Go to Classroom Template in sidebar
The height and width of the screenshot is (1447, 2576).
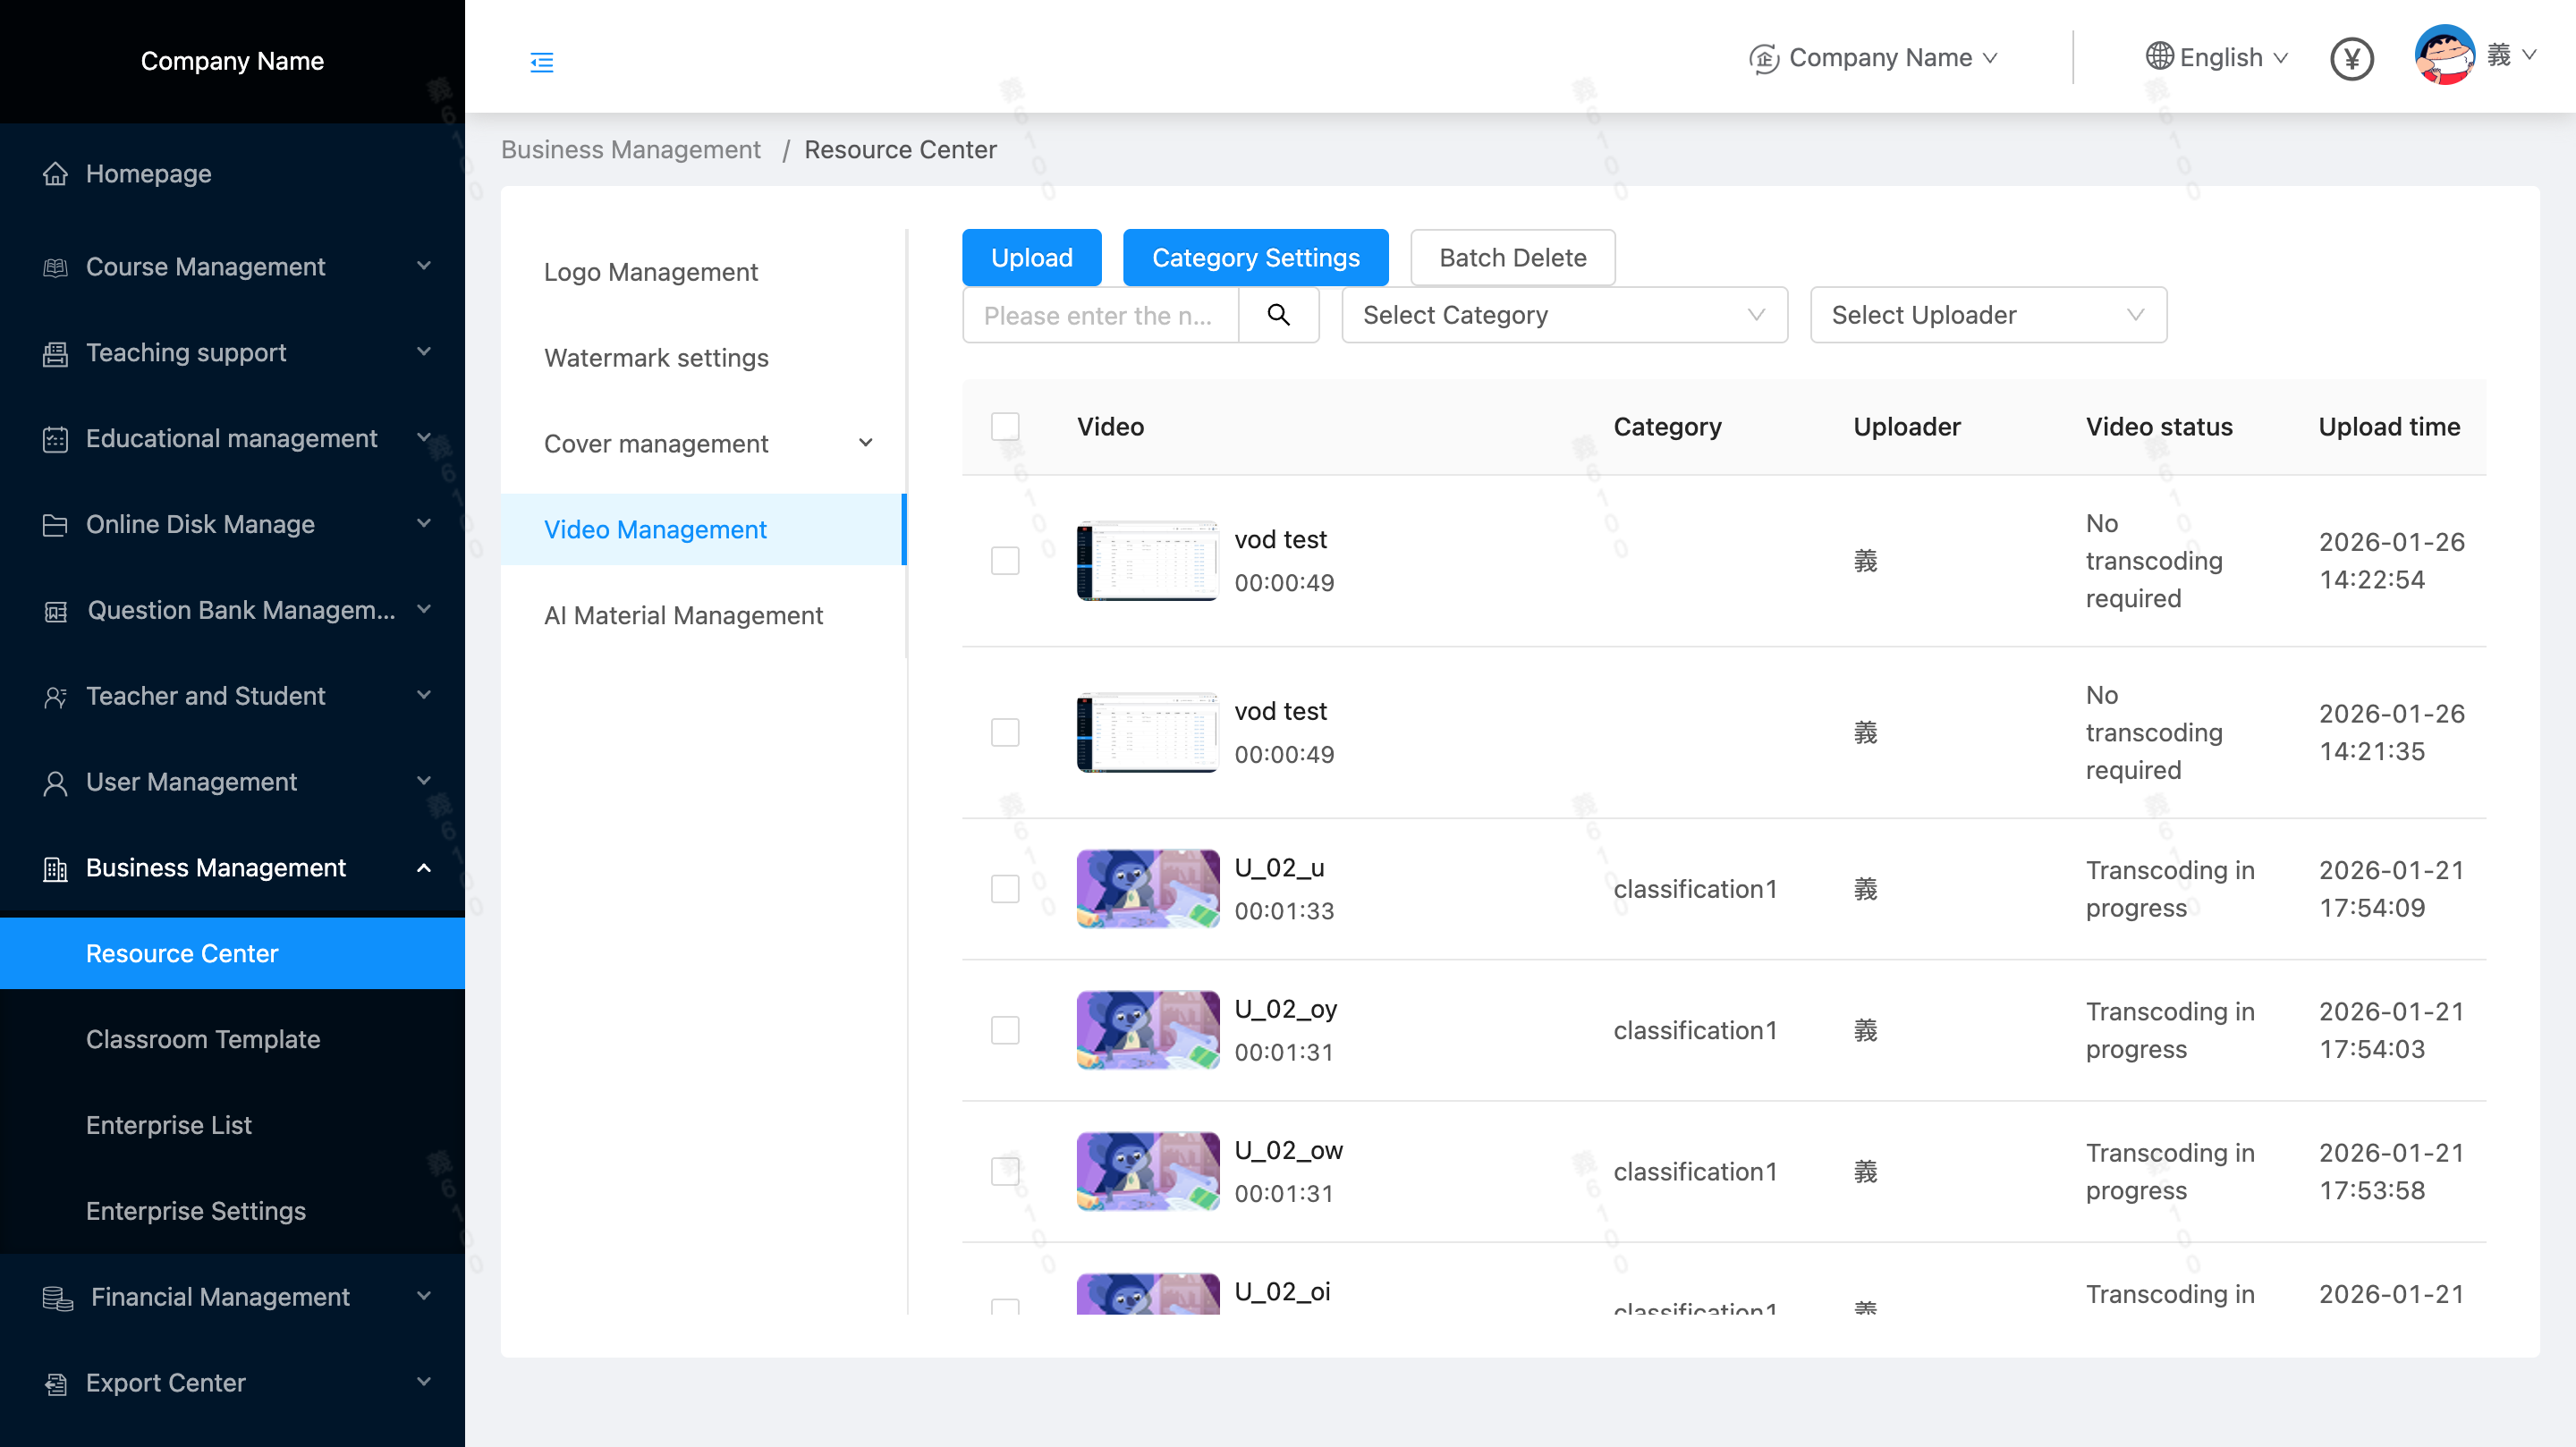(x=203, y=1039)
